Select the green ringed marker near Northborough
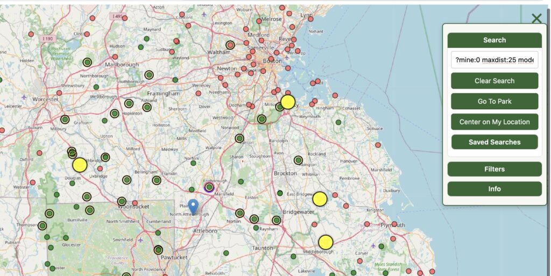Image resolution: width=551 pixels, height=276 pixels. [x=87, y=62]
